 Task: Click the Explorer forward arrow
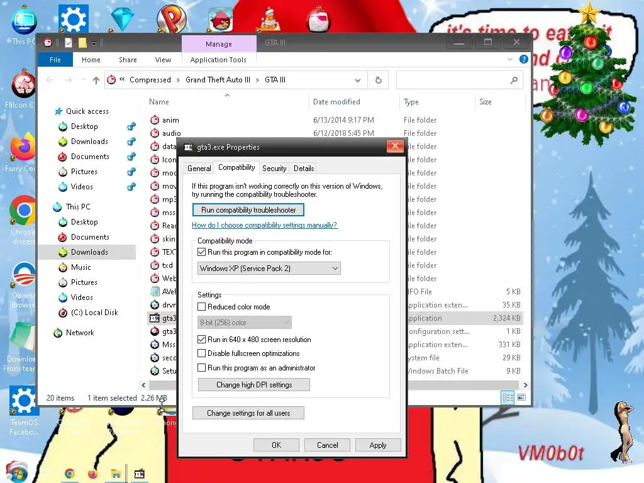pos(69,80)
